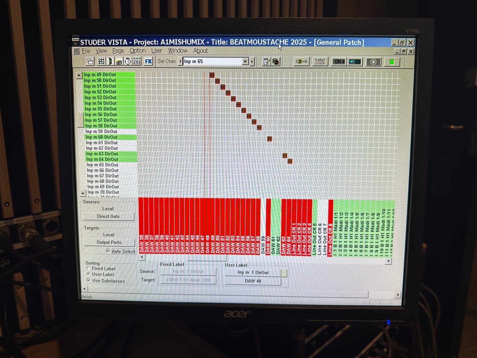The width and height of the screenshot is (477, 358).
Task: Open the File menu
Action: [86, 51]
